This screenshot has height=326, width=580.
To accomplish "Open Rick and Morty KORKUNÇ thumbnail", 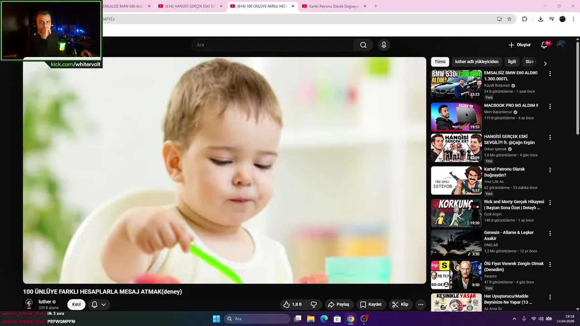I will pos(456,213).
